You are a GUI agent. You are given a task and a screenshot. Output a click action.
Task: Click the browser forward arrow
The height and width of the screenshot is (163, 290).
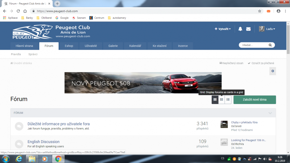pyautogui.click(x=12, y=11)
